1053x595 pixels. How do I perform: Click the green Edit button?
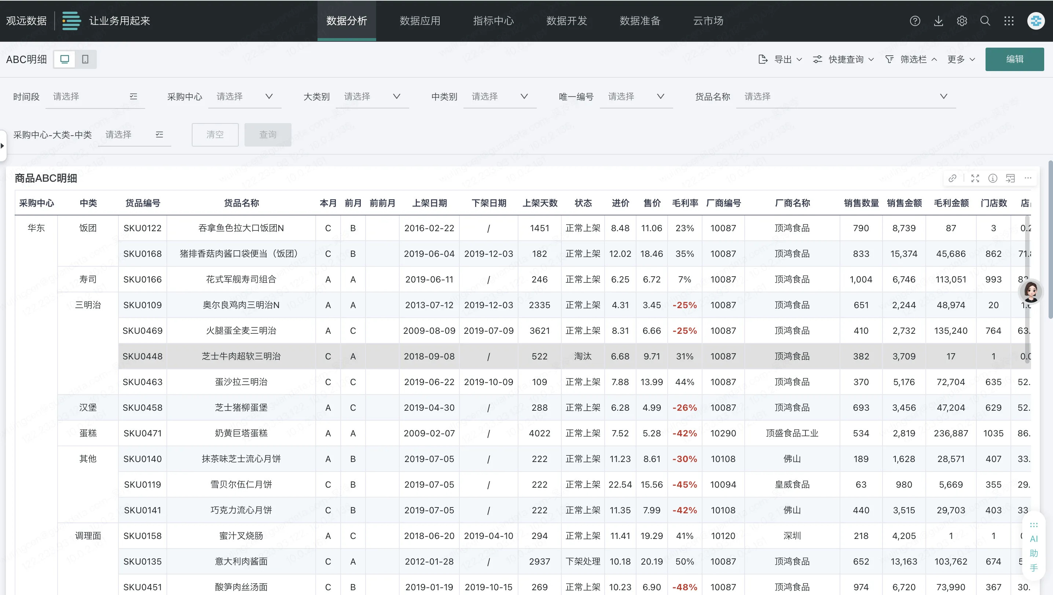pos(1014,59)
